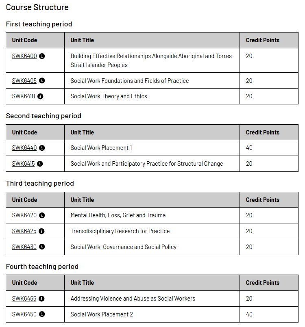The height and width of the screenshot is (327, 305).
Task: Click the info icon beside SWK6400
Action: (x=42, y=56)
